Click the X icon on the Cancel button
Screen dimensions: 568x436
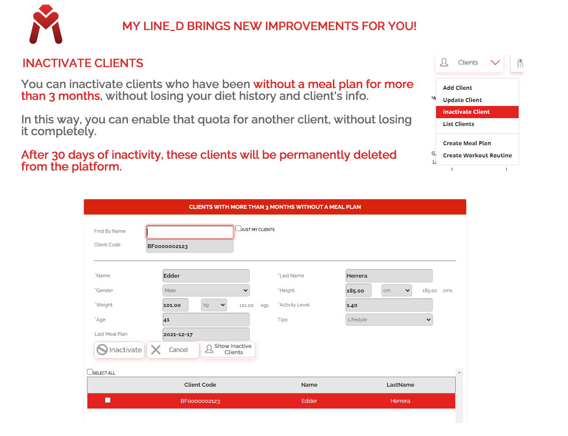[x=156, y=350]
